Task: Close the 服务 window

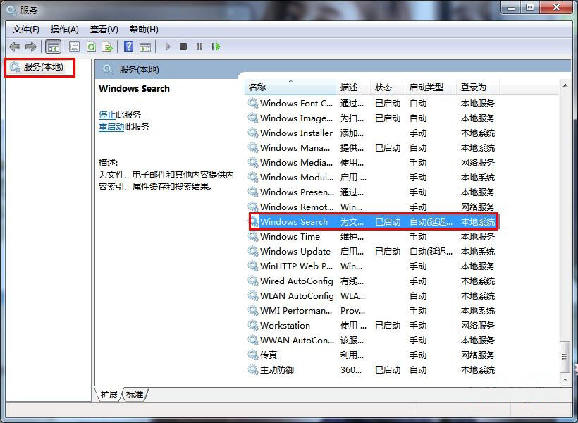Action: pyautogui.click(x=556, y=7)
